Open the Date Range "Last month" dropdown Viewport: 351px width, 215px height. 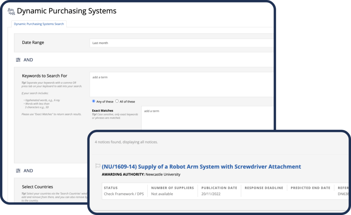[182, 43]
